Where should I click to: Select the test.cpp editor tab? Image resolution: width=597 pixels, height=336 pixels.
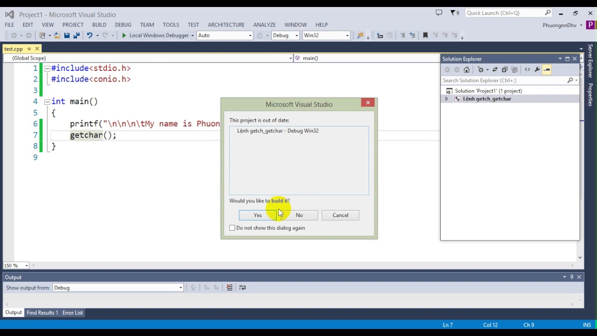14,49
